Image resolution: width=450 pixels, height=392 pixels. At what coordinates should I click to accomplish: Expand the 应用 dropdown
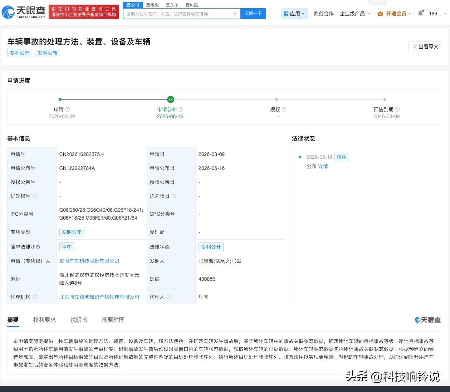(x=294, y=14)
